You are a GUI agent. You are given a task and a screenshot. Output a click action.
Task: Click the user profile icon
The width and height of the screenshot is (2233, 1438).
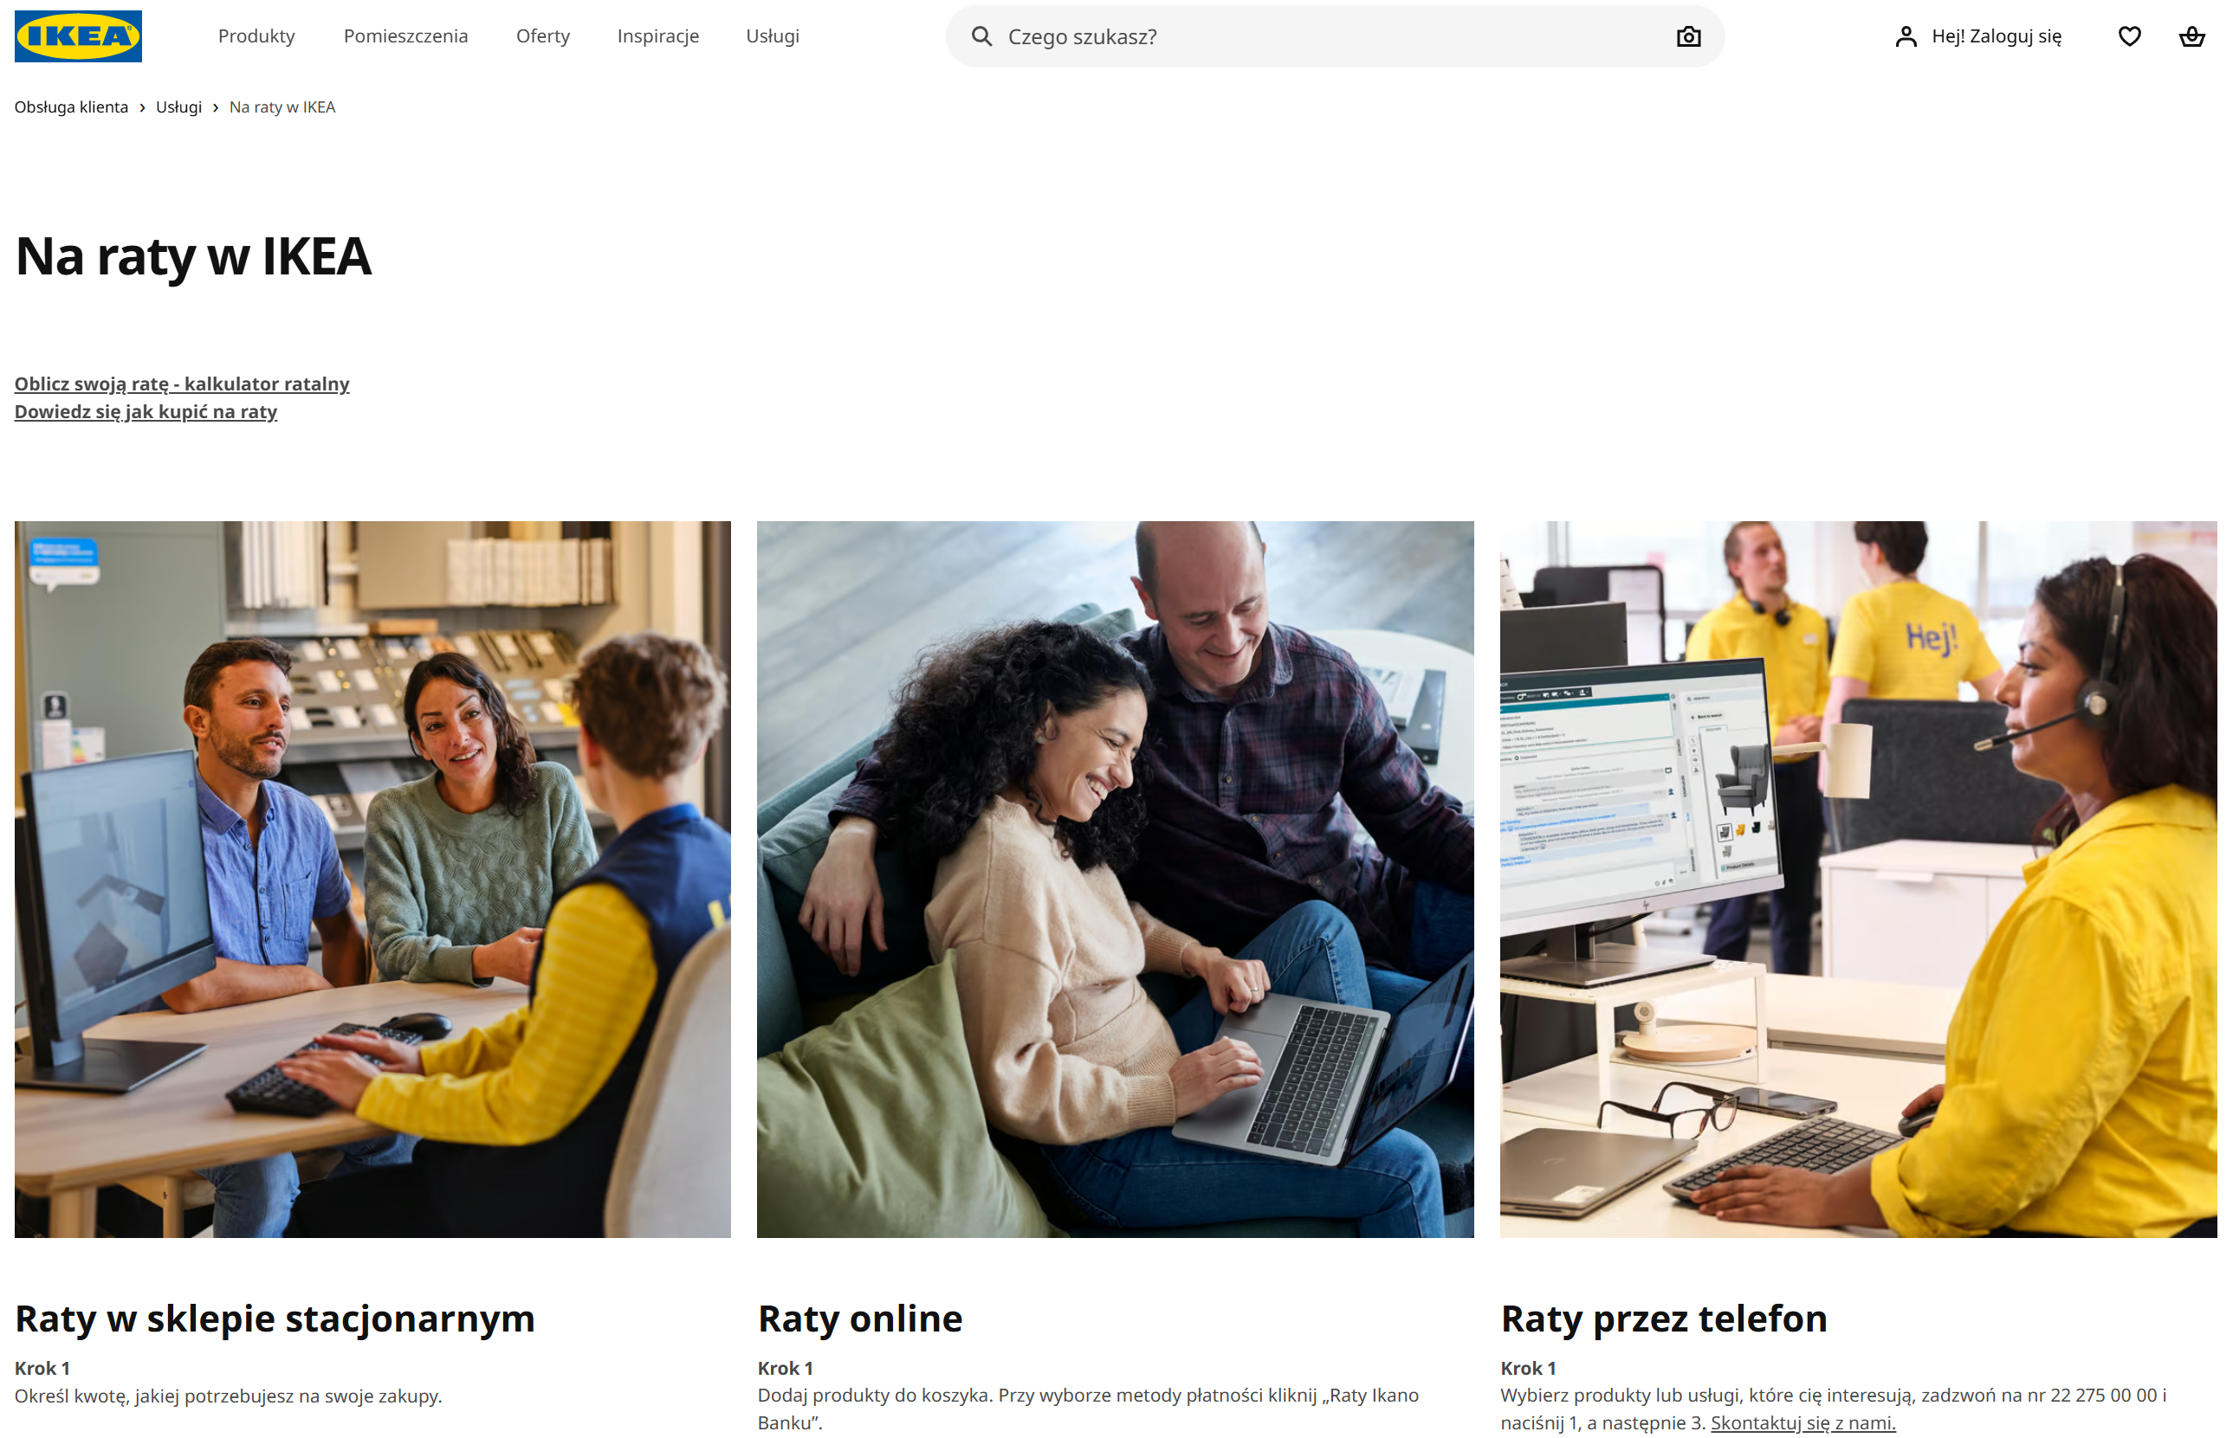click(x=1906, y=36)
